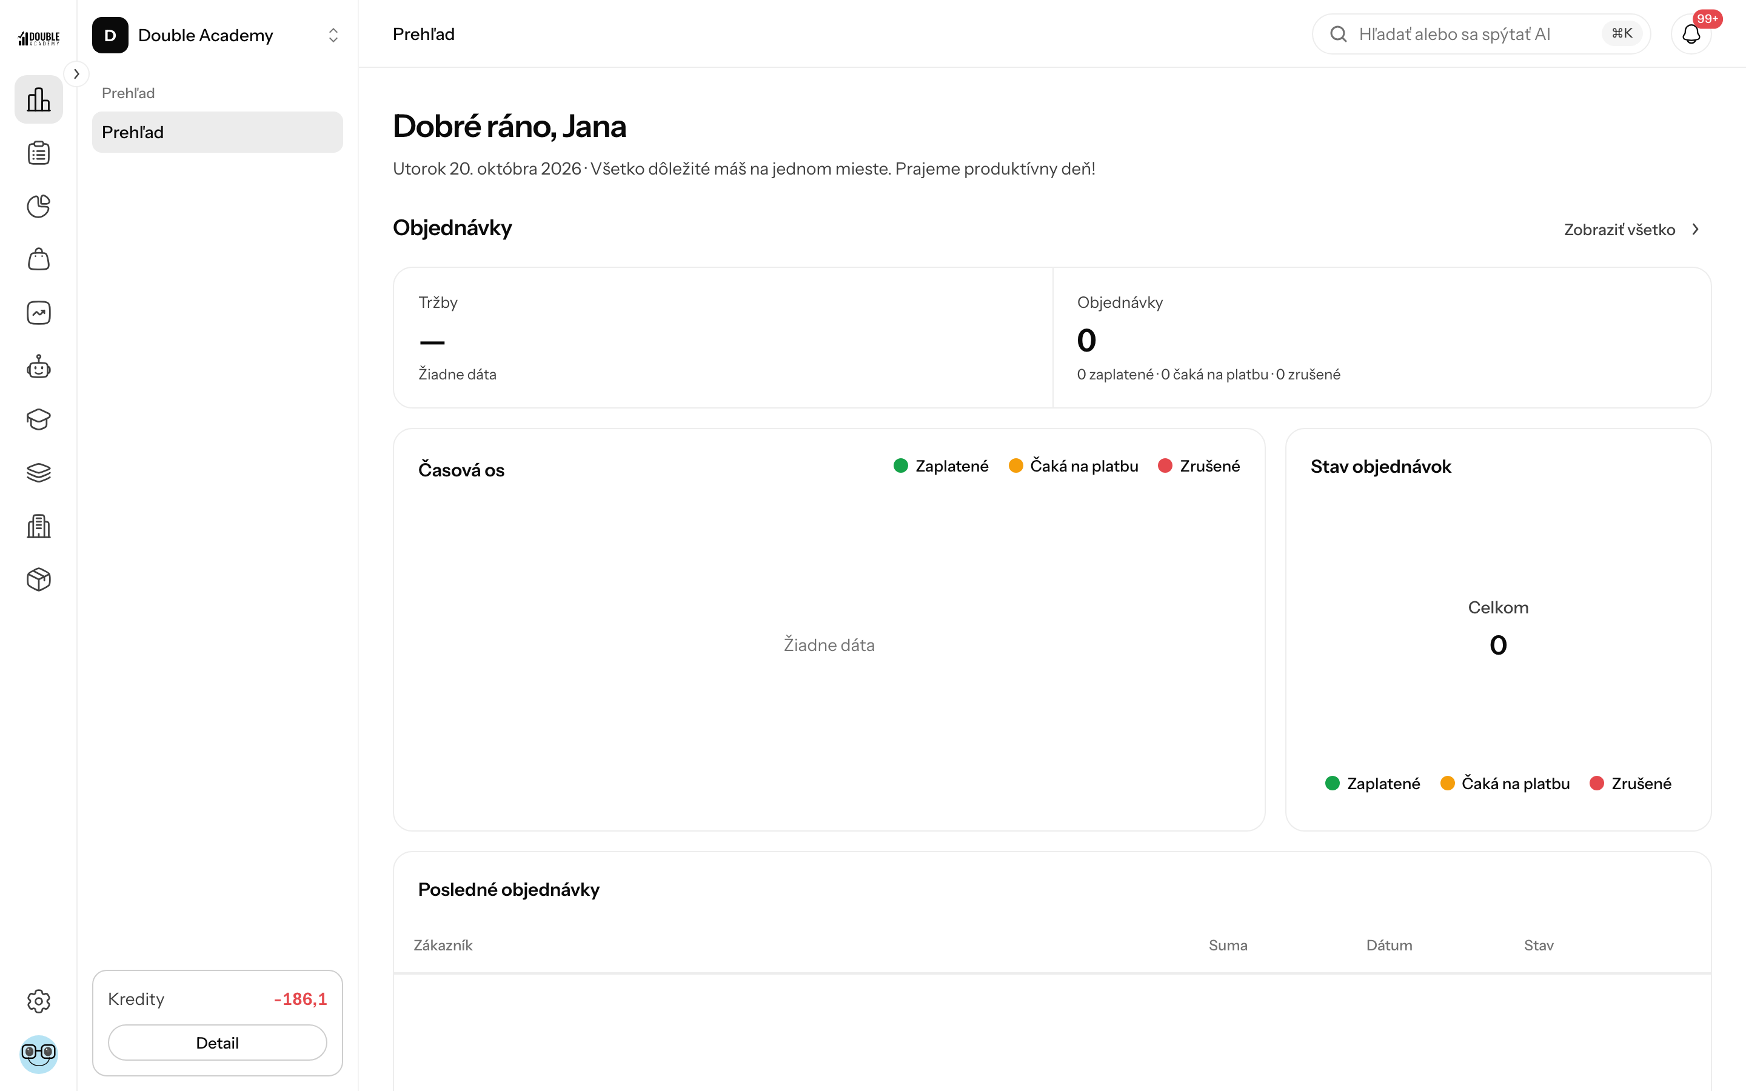Click the chevron next to Zobraziť všetko
The height and width of the screenshot is (1091, 1746).
(x=1696, y=230)
